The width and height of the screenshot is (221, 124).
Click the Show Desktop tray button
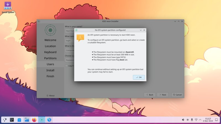(217, 120)
